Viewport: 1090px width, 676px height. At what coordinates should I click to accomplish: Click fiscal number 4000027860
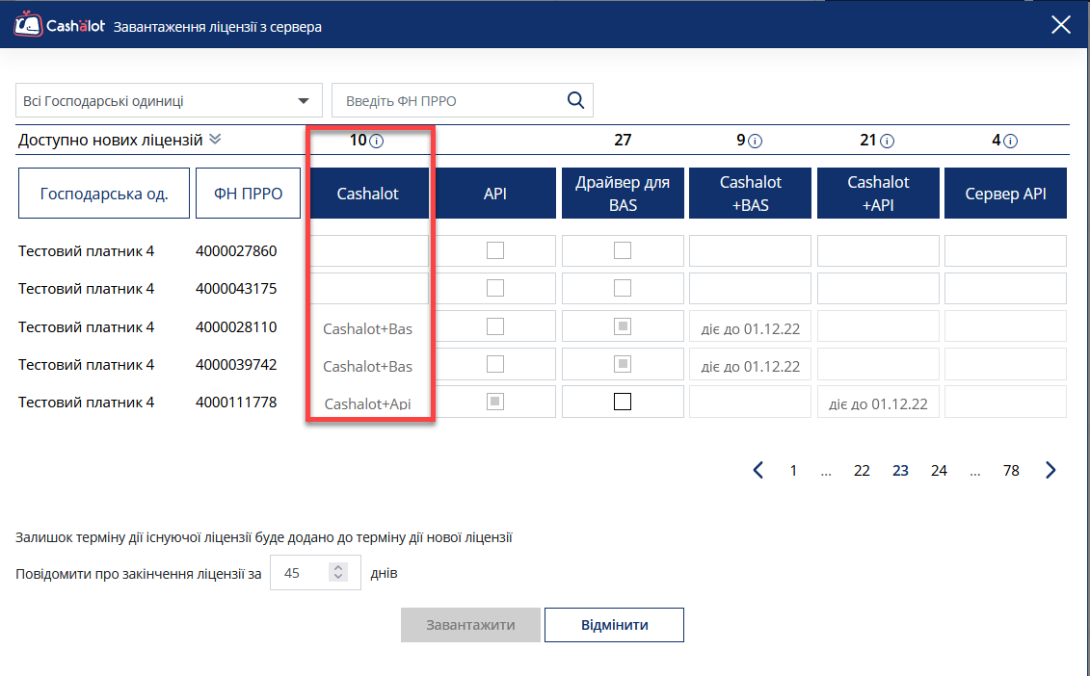pos(236,250)
